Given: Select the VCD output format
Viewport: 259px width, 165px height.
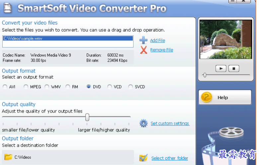Looking at the screenshot, I should 110,87.
